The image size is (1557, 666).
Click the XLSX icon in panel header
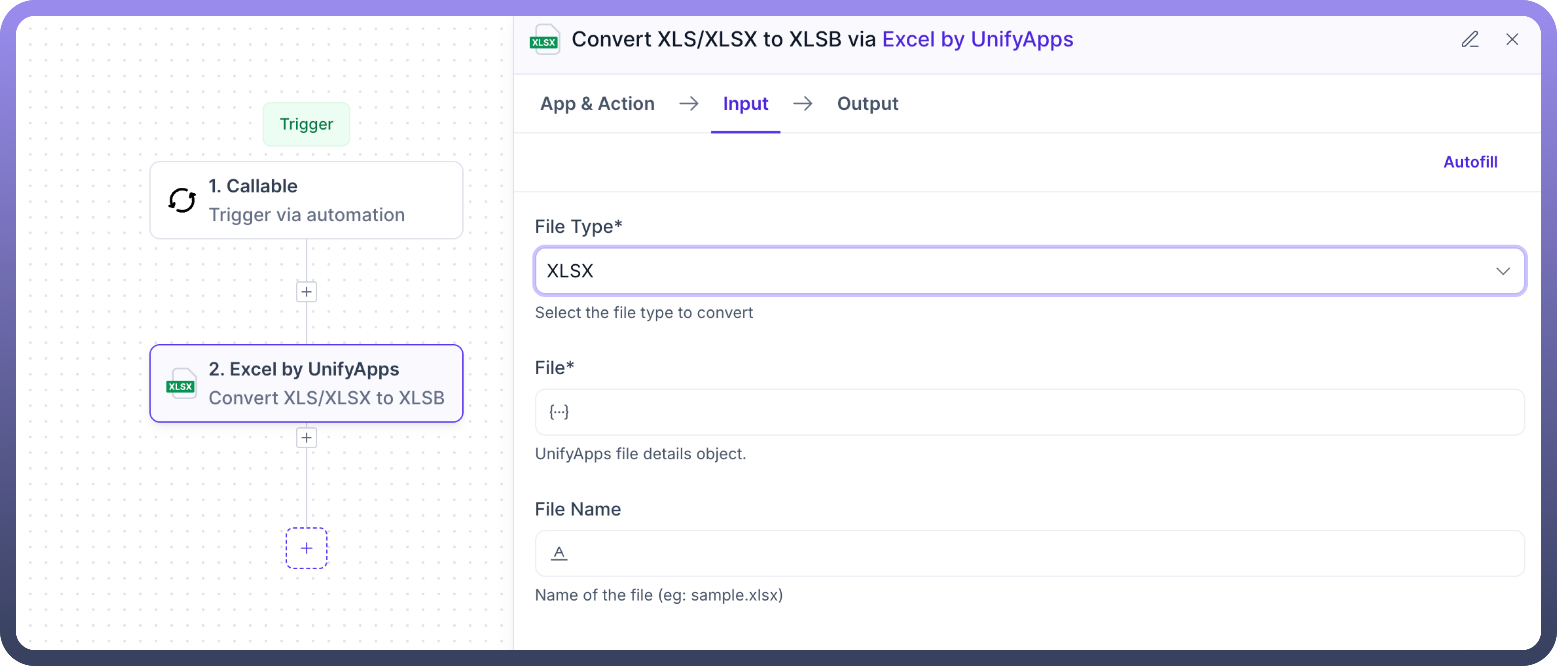(544, 40)
